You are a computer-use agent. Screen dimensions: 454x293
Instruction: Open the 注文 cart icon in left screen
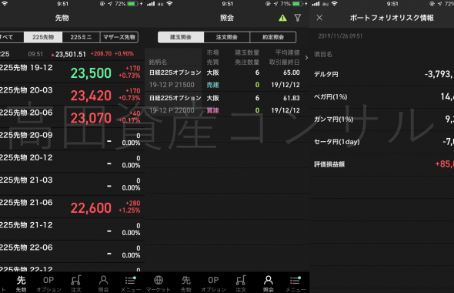point(76,283)
